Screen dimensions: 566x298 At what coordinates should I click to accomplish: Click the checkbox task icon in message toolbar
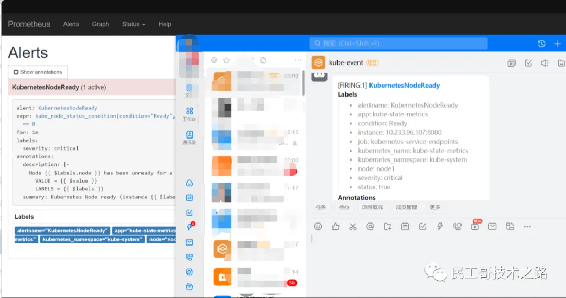(x=422, y=227)
